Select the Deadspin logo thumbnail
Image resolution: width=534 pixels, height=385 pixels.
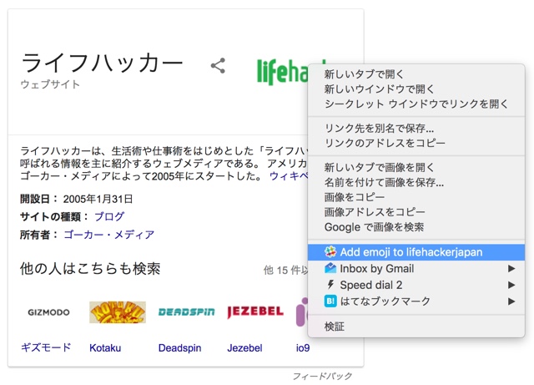[x=186, y=312]
